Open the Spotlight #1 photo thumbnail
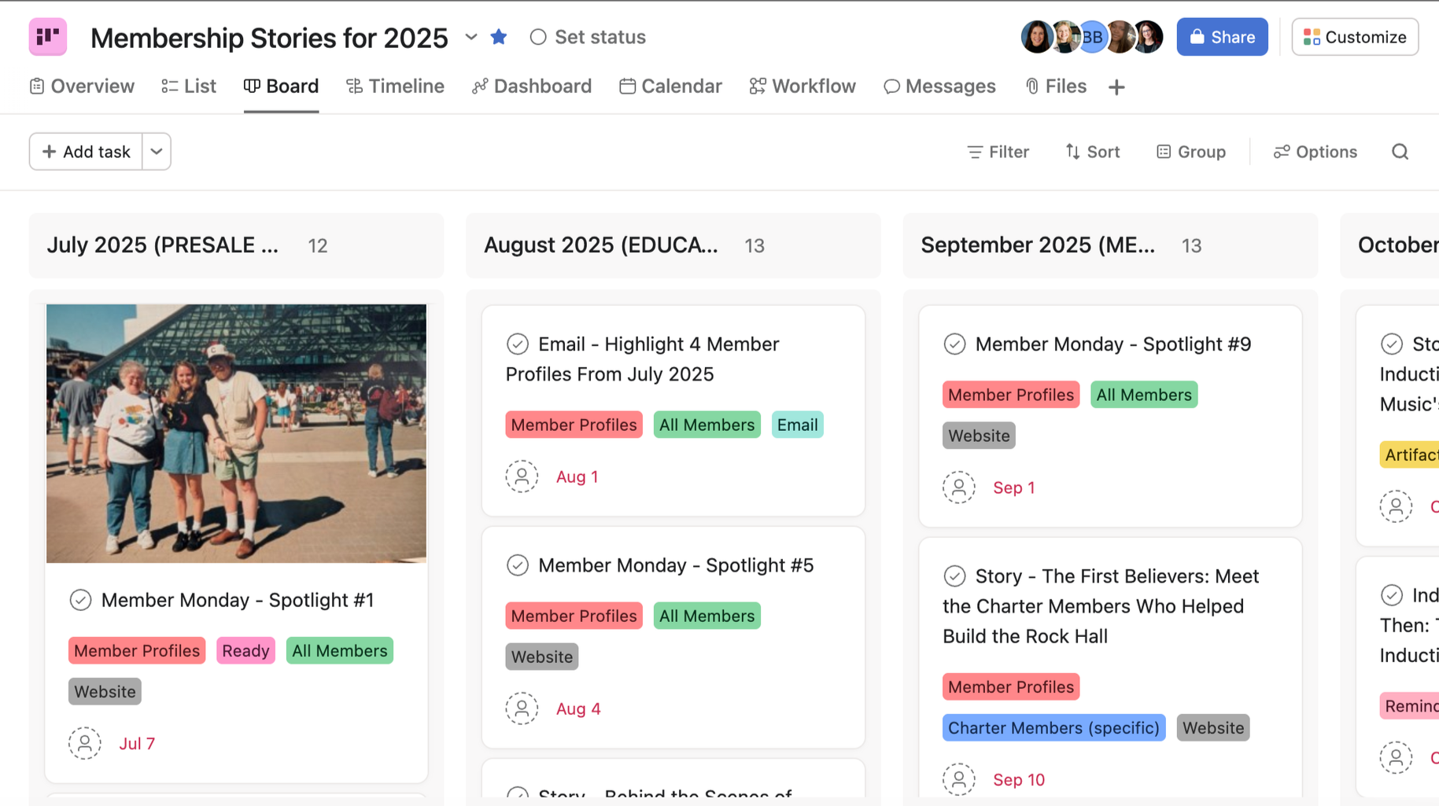Viewport: 1439px width, 806px height. point(236,433)
